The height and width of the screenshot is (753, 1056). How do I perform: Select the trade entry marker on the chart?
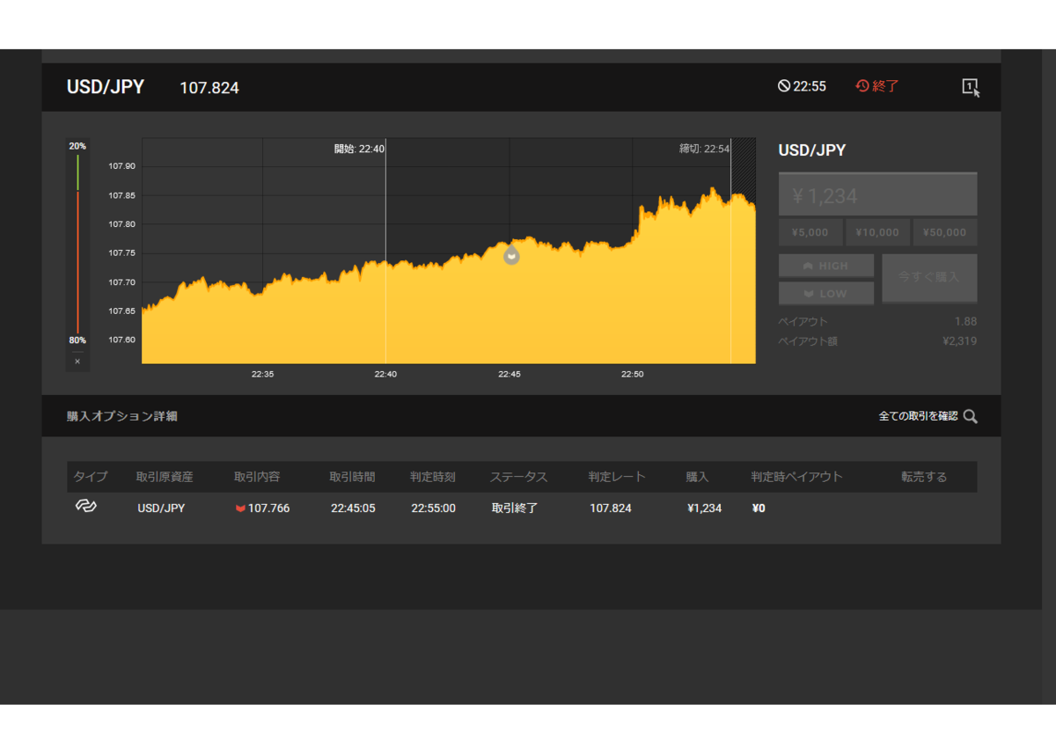click(511, 256)
